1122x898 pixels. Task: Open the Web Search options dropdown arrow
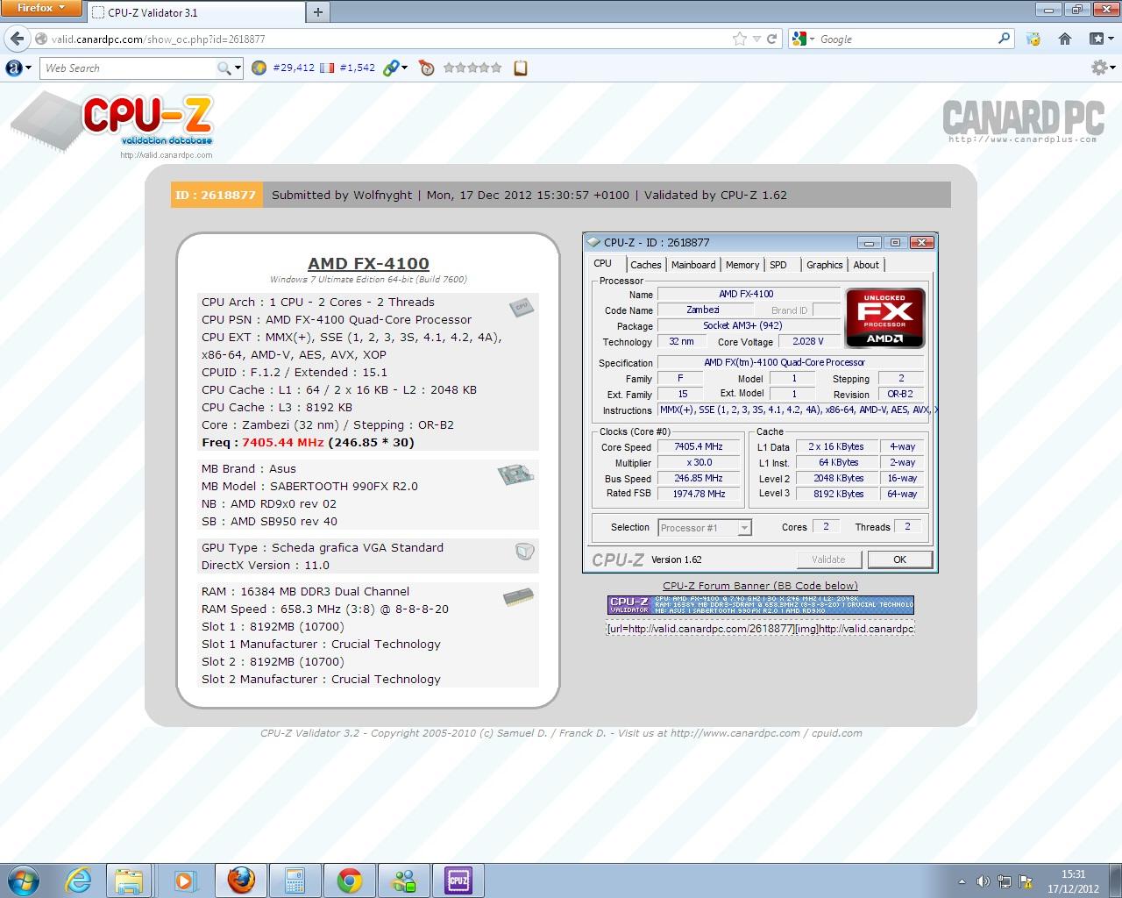[238, 68]
